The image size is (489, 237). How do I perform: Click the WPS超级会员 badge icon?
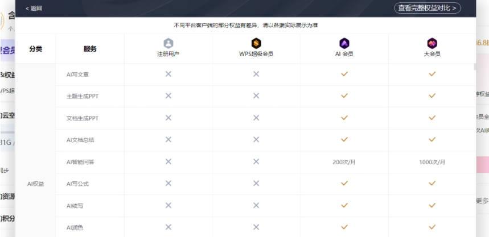(256, 43)
